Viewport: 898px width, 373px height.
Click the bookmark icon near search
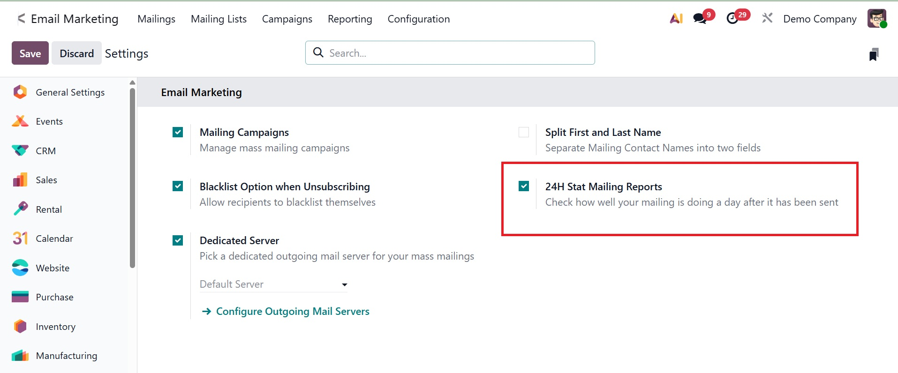coord(874,54)
